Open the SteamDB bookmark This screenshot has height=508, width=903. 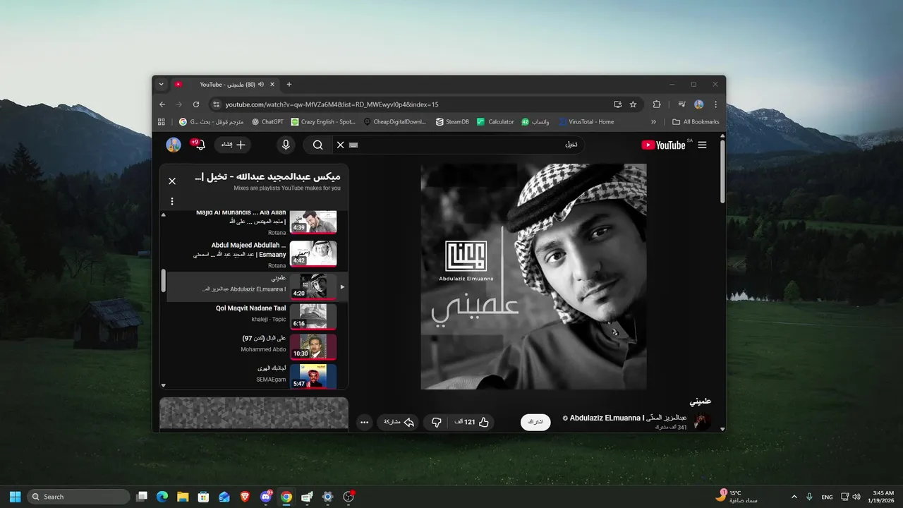pyautogui.click(x=452, y=121)
